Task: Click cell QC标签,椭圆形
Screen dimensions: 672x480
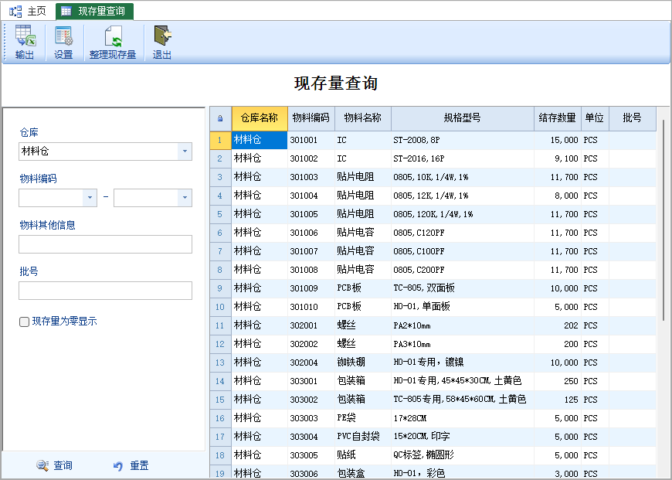Action: coord(463,455)
